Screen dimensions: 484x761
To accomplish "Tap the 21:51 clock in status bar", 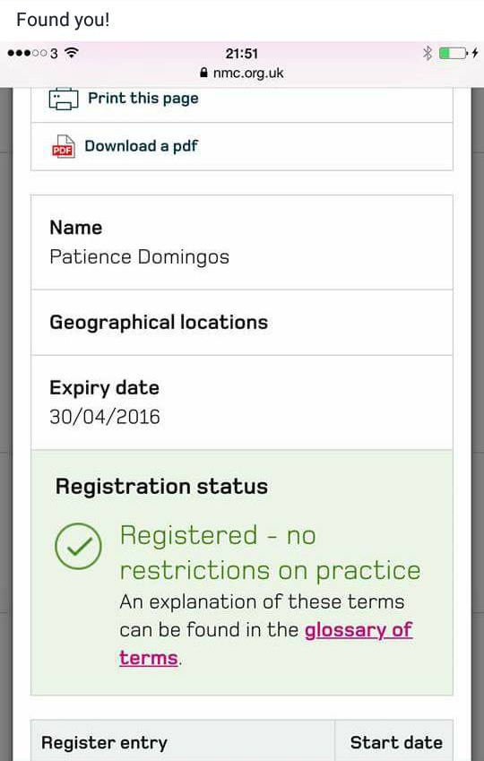I will [x=242, y=54].
